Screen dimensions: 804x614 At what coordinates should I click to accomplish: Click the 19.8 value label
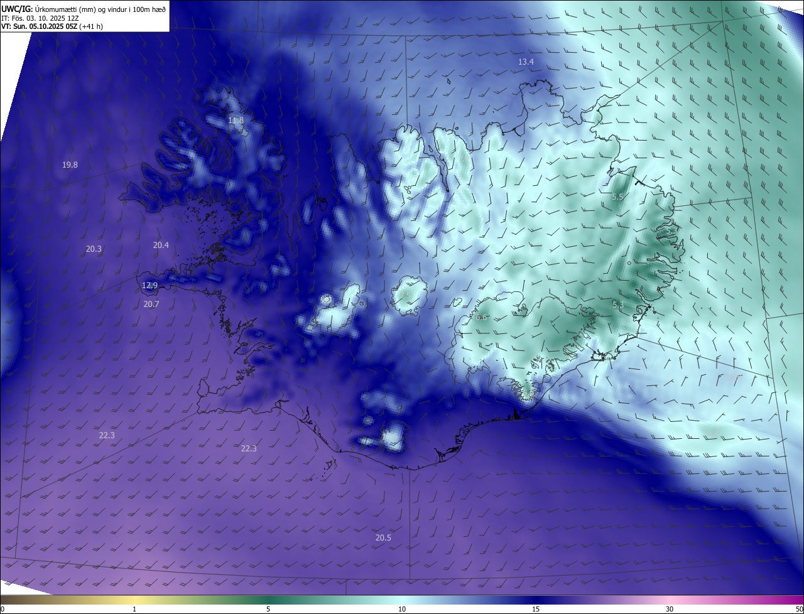point(70,165)
